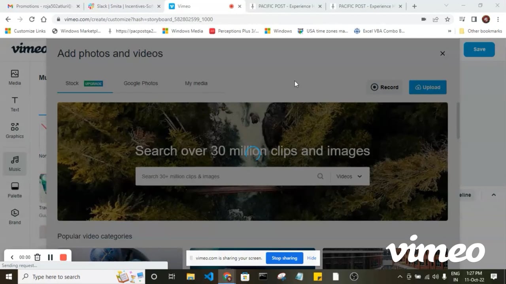Open Microsoft Store from the taskbar
Image resolution: width=506 pixels, height=284 pixels.
point(245,277)
